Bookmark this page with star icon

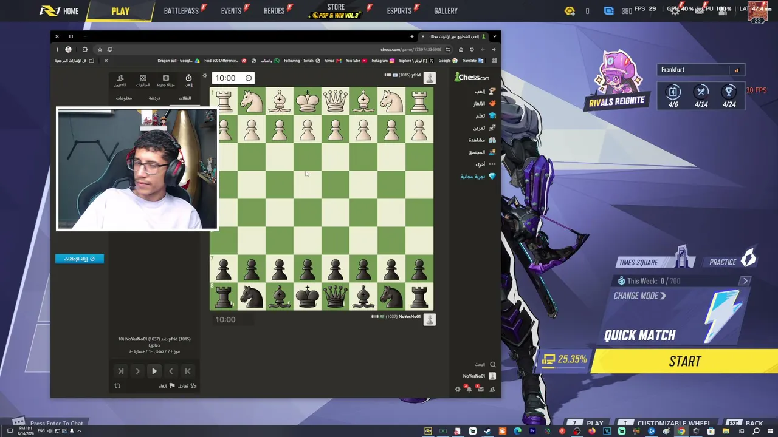[x=100, y=49]
